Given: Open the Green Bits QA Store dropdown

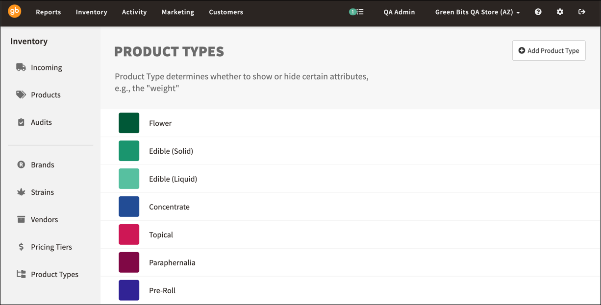Looking at the screenshot, I should tap(477, 12).
